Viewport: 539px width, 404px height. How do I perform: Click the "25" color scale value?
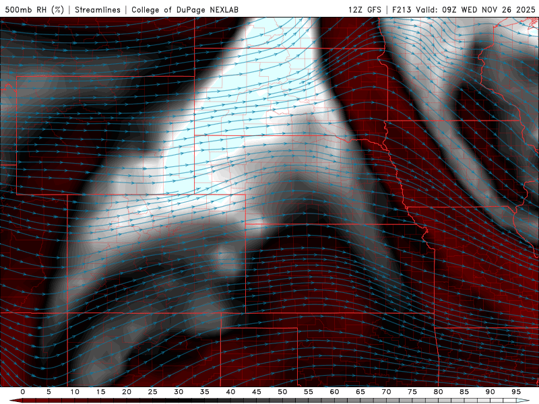pos(153,392)
